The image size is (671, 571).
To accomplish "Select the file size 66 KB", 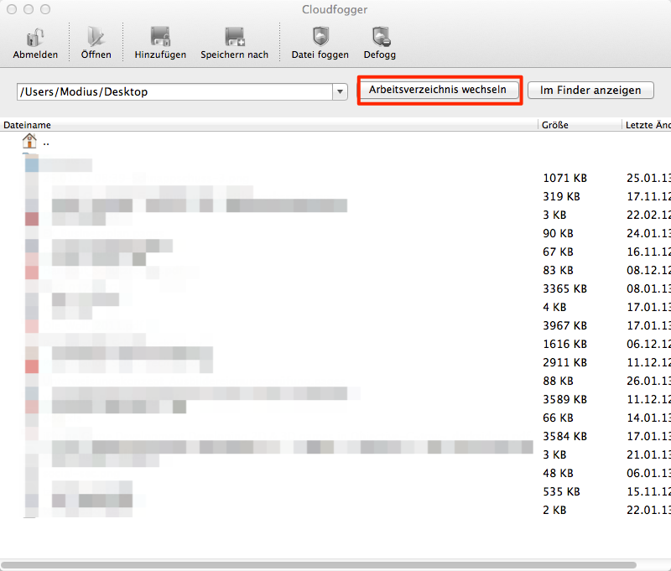I will coord(558,418).
